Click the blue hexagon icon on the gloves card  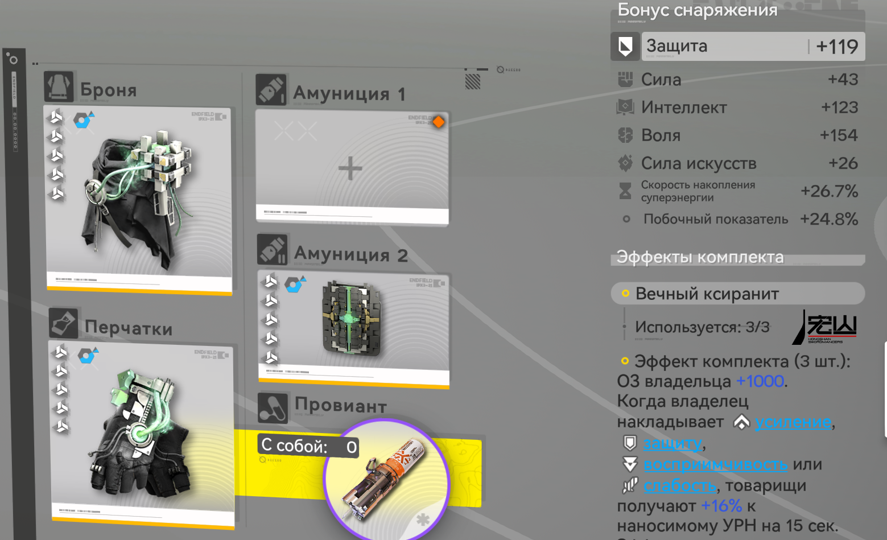tap(88, 356)
